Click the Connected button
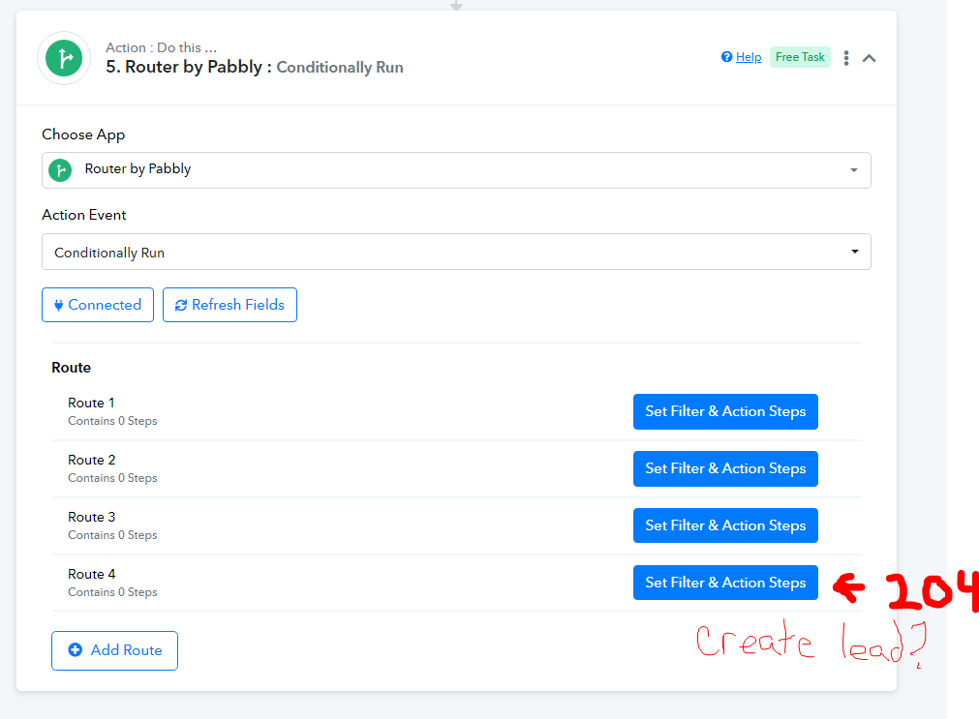 click(98, 305)
